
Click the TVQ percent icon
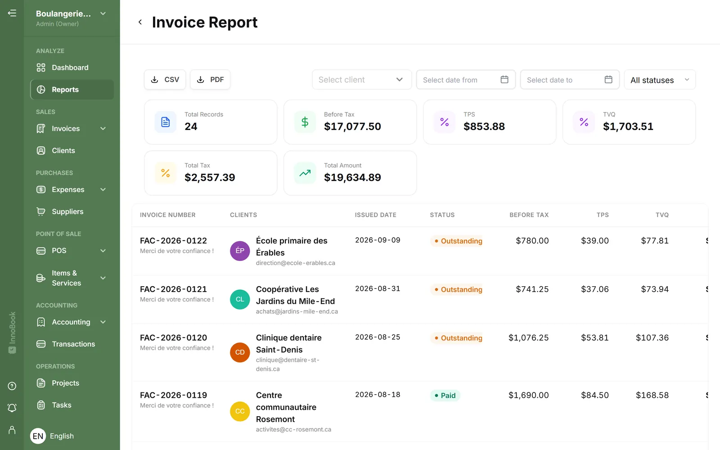(x=584, y=122)
